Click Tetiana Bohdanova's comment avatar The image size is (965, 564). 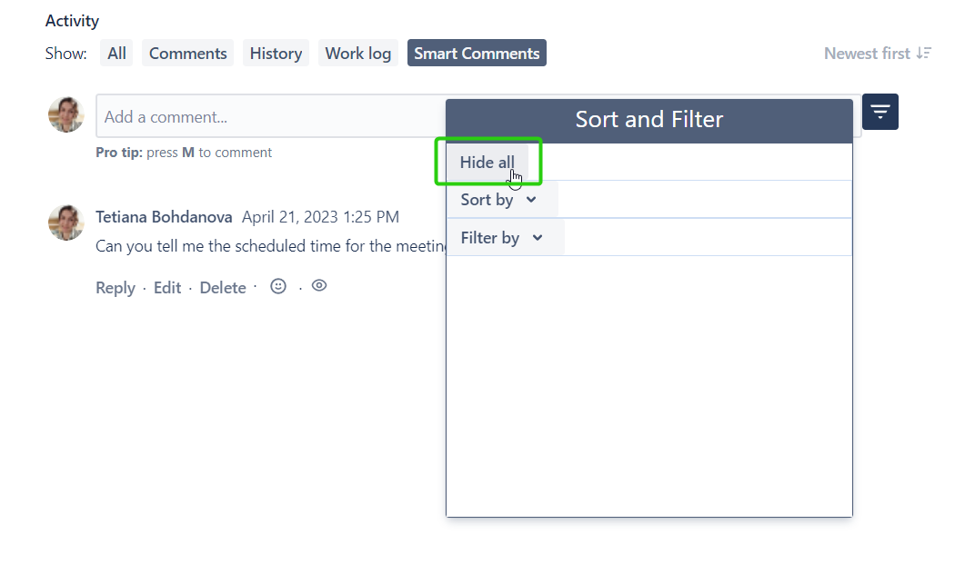pos(65,223)
